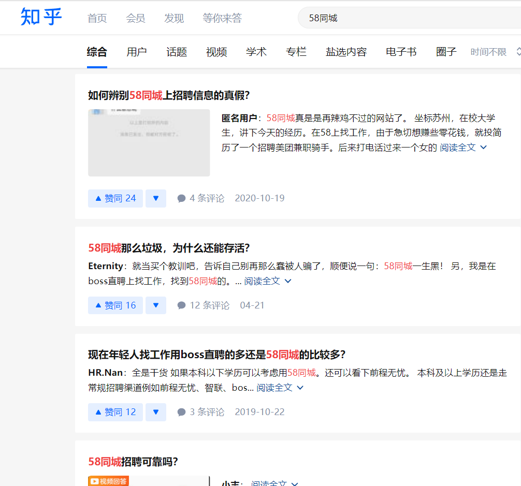Click the 视频回答 video badge

tap(108, 481)
